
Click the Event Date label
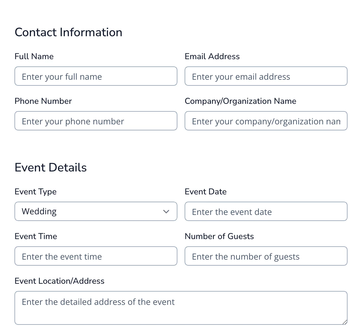(205, 191)
